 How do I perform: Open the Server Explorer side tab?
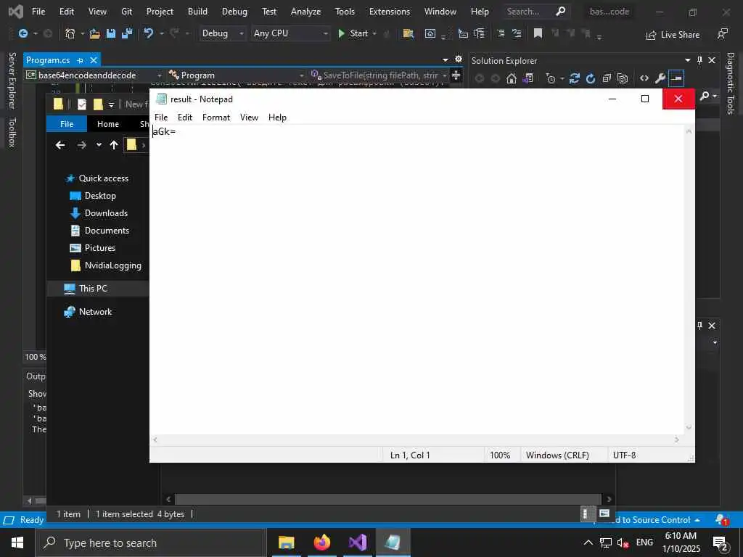tap(12, 81)
